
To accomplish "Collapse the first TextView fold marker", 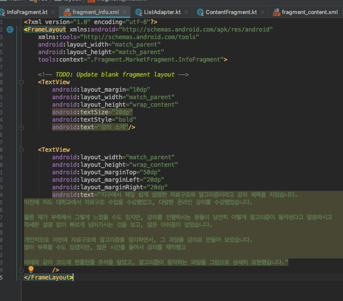I will [21, 82].
